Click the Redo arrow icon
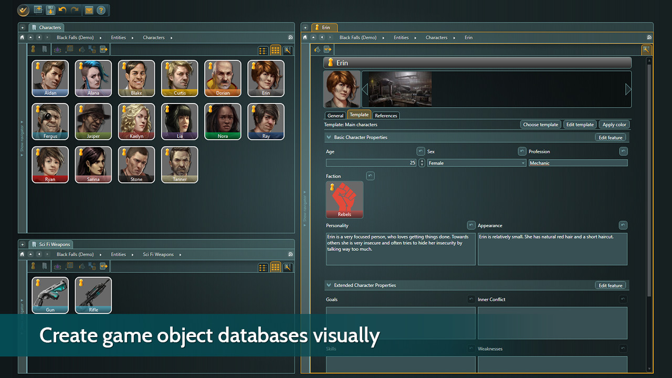This screenshot has height=378, width=672. tap(75, 9)
